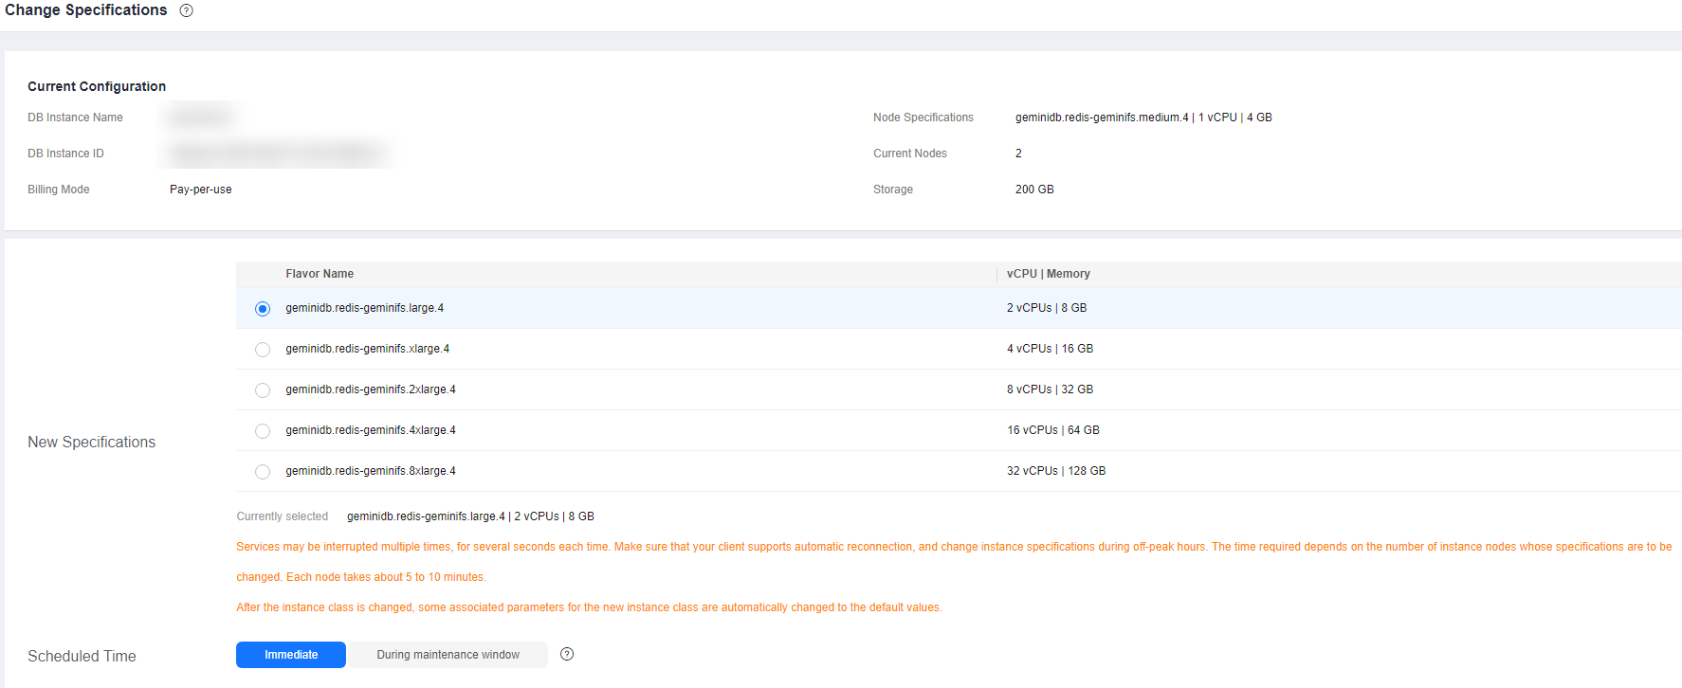This screenshot has height=688, width=1682.
Task: Click help icon next to maintenance window
Action: (567, 654)
